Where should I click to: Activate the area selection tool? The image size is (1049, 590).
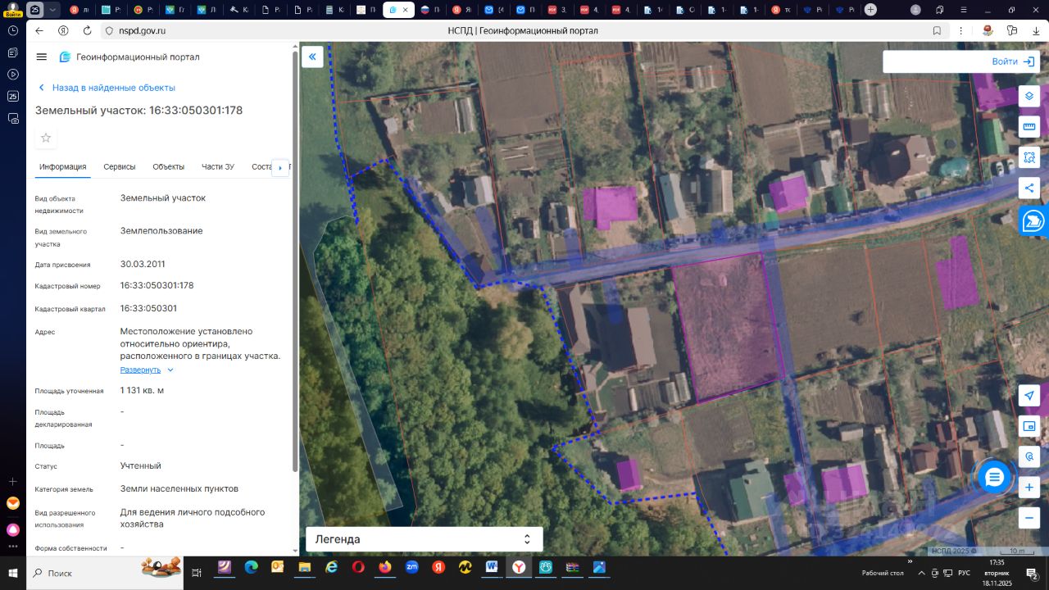click(x=1029, y=157)
